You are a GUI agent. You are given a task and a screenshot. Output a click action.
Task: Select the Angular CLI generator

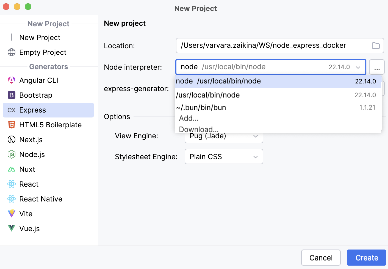pyautogui.click(x=38, y=80)
